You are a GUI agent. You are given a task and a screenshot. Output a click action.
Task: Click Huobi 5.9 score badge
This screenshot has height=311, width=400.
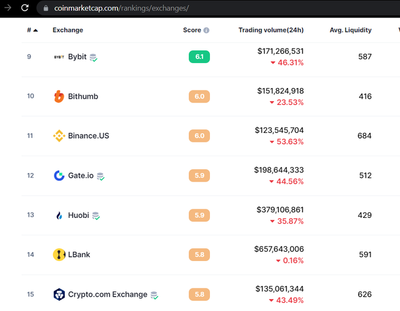pos(199,215)
